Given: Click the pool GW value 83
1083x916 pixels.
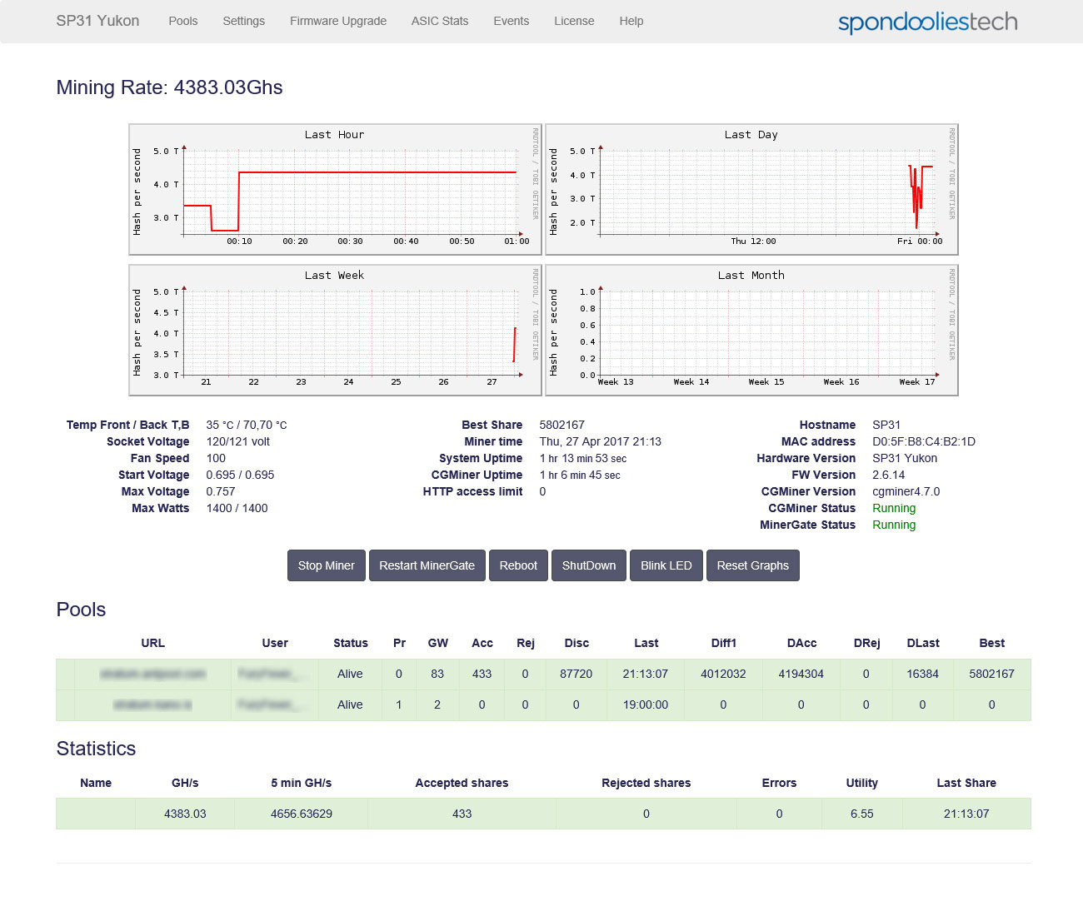Looking at the screenshot, I should pos(437,674).
